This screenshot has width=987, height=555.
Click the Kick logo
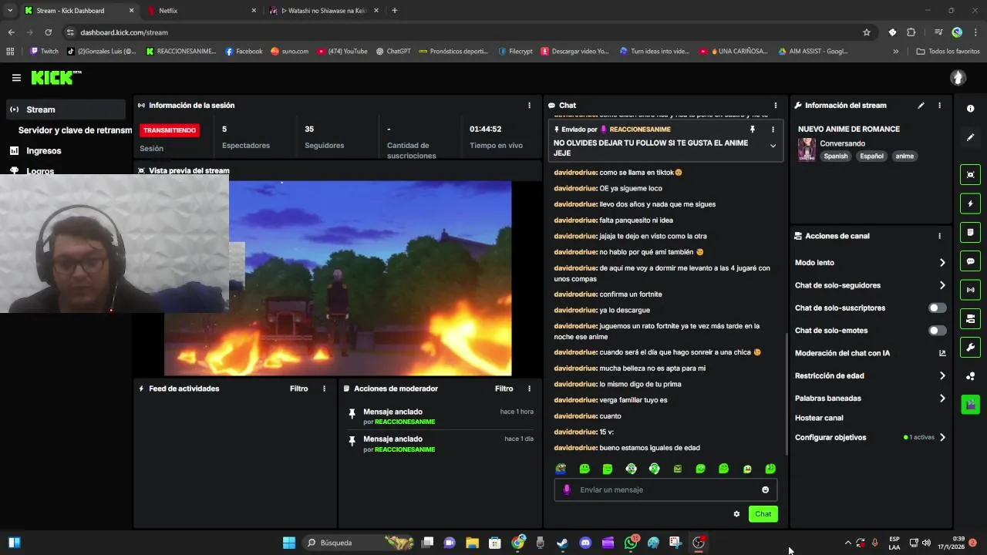56,77
